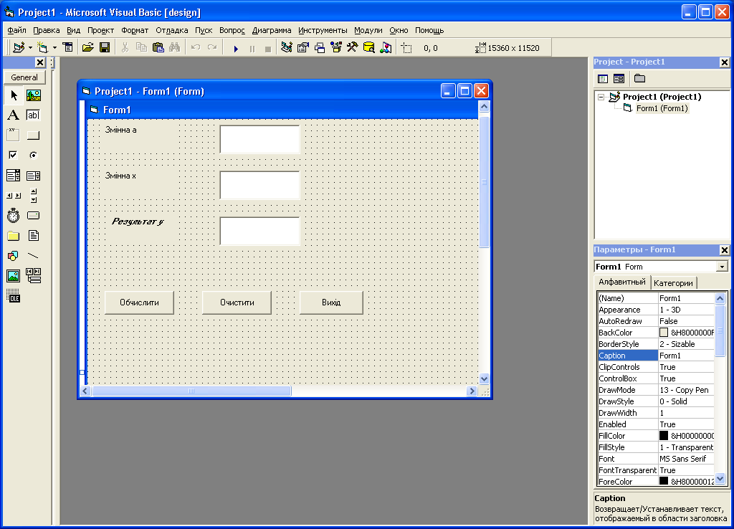Viewport: 734px width, 529px height.
Task: Start the program with Run button
Action: click(x=236, y=48)
